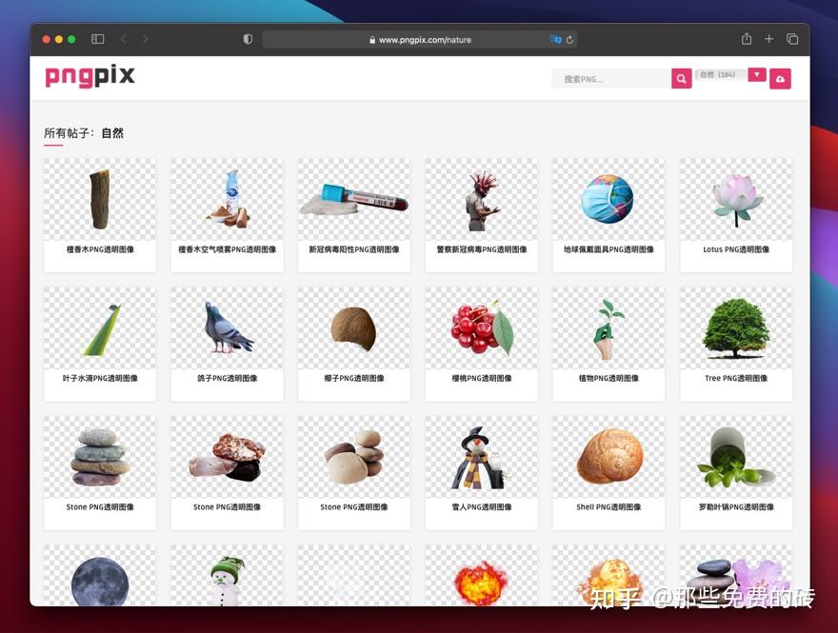
Task: Open the coconut thumbnail
Action: tap(354, 328)
